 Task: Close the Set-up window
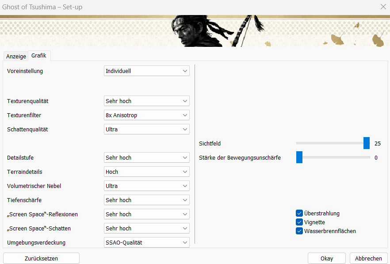click(383, 7)
